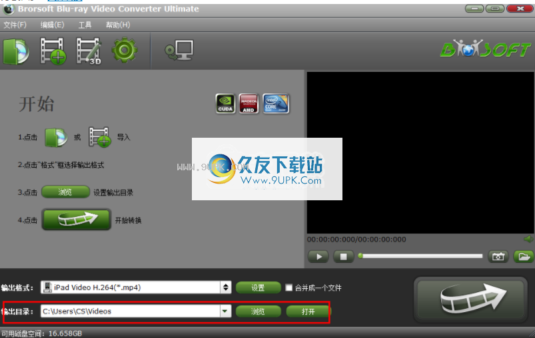
Task: Start conversion with the large arrow button
Action: pyautogui.click(x=470, y=299)
